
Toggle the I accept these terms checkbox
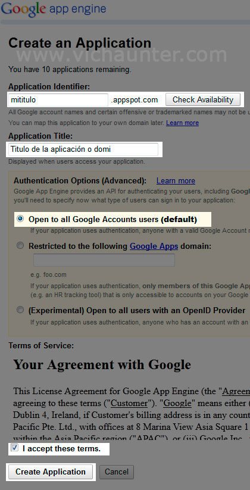(x=14, y=448)
